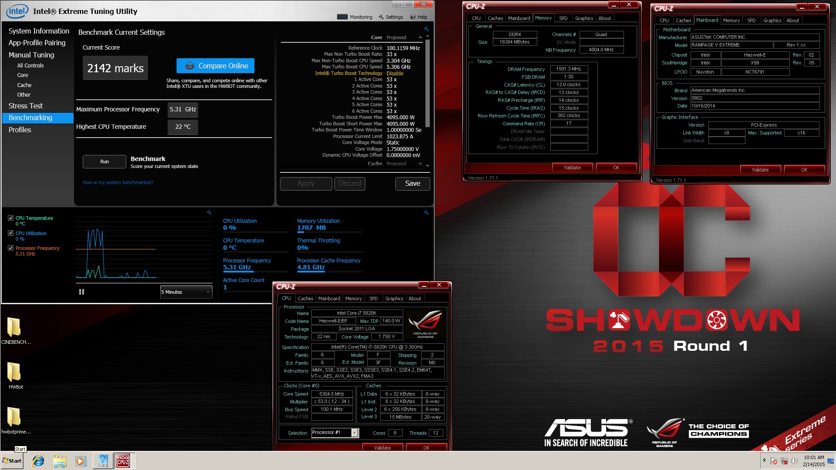Click Validate in the bottom CPU-Z CPU window
836x470 pixels.
(382, 448)
